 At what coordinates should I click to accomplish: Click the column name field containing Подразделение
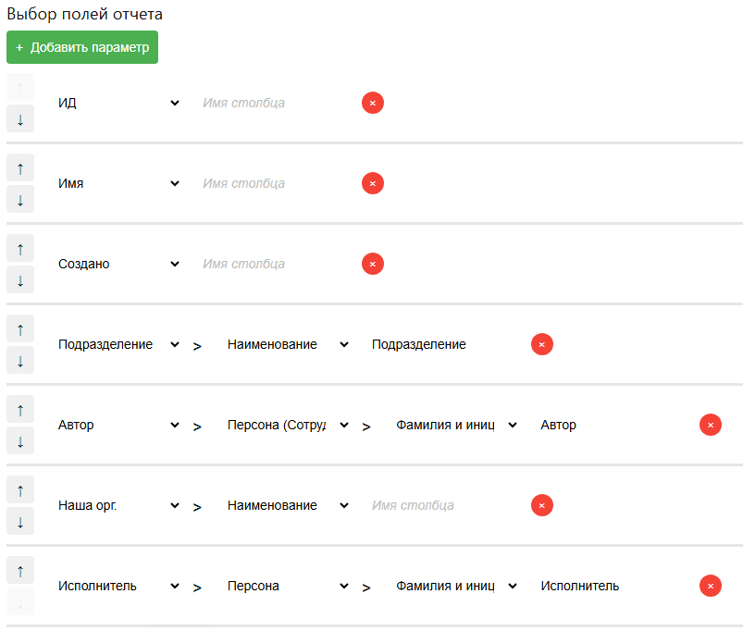(x=444, y=344)
